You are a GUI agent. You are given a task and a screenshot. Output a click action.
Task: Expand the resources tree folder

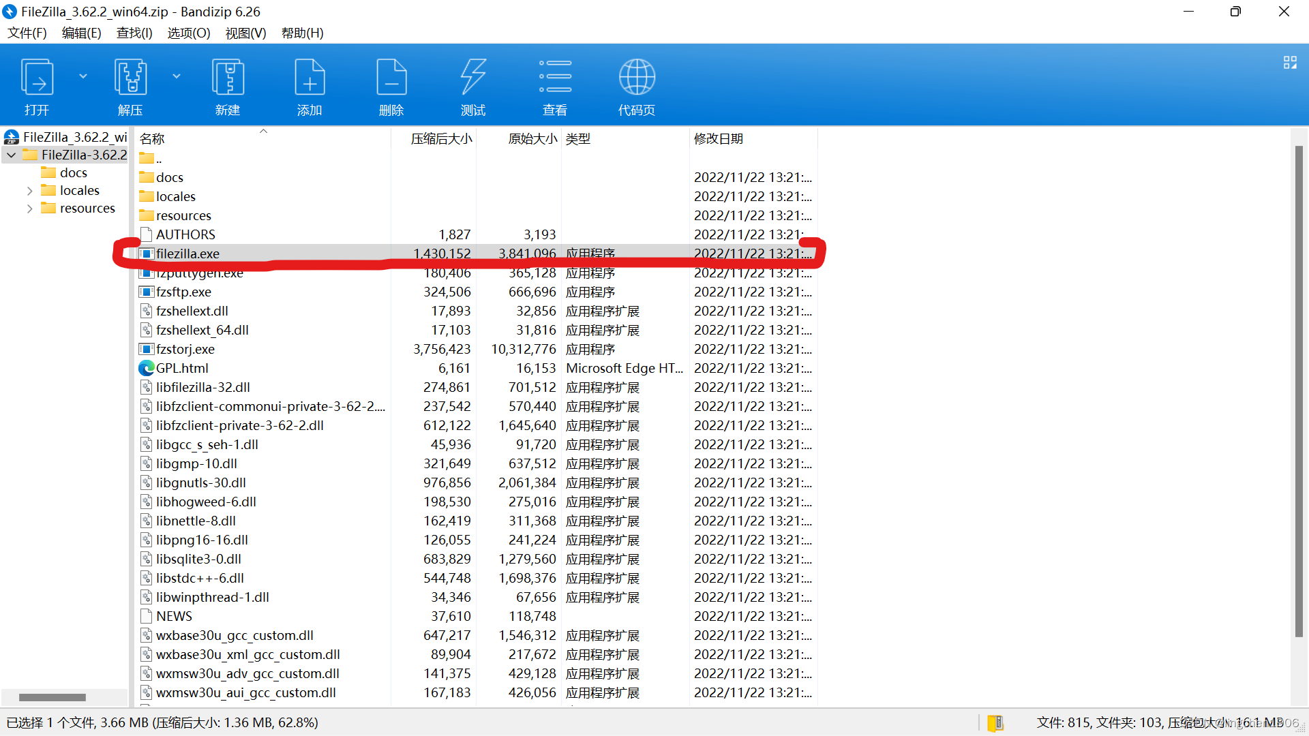pyautogui.click(x=29, y=209)
